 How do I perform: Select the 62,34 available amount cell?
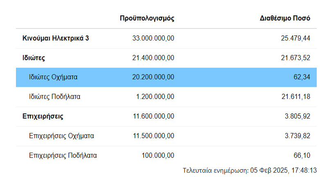302,77
